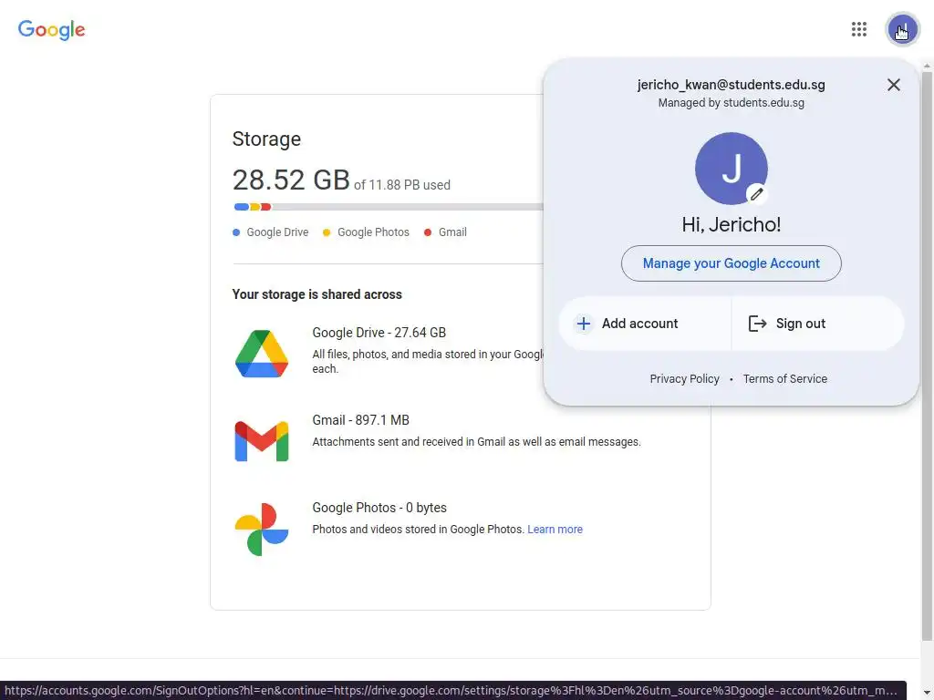Click the Google logo

(52, 29)
